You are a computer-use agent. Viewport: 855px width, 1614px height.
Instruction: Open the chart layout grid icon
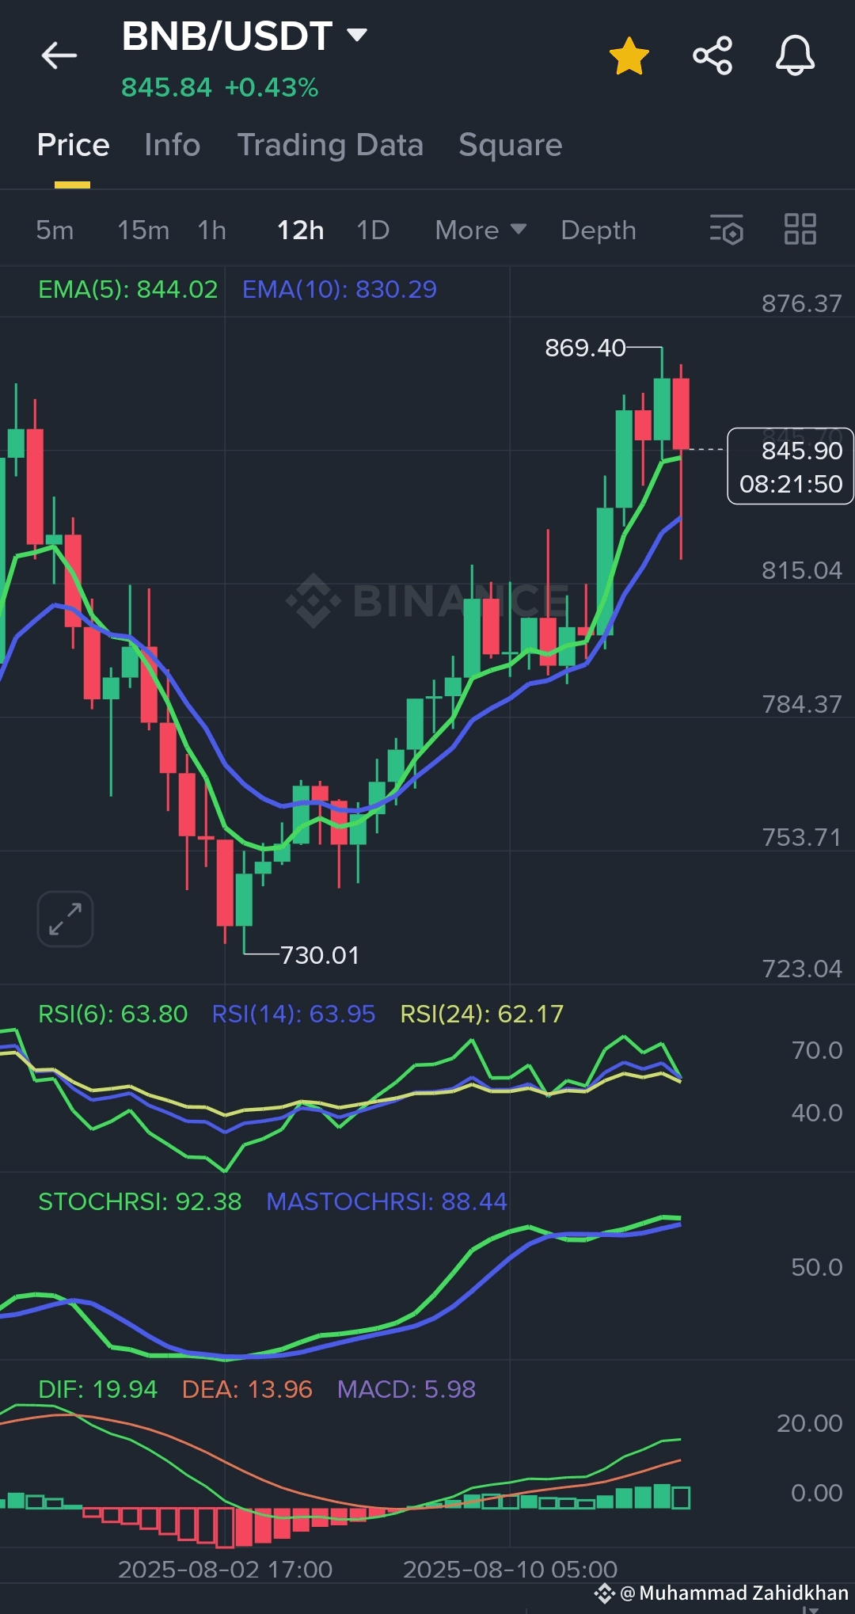click(x=800, y=230)
